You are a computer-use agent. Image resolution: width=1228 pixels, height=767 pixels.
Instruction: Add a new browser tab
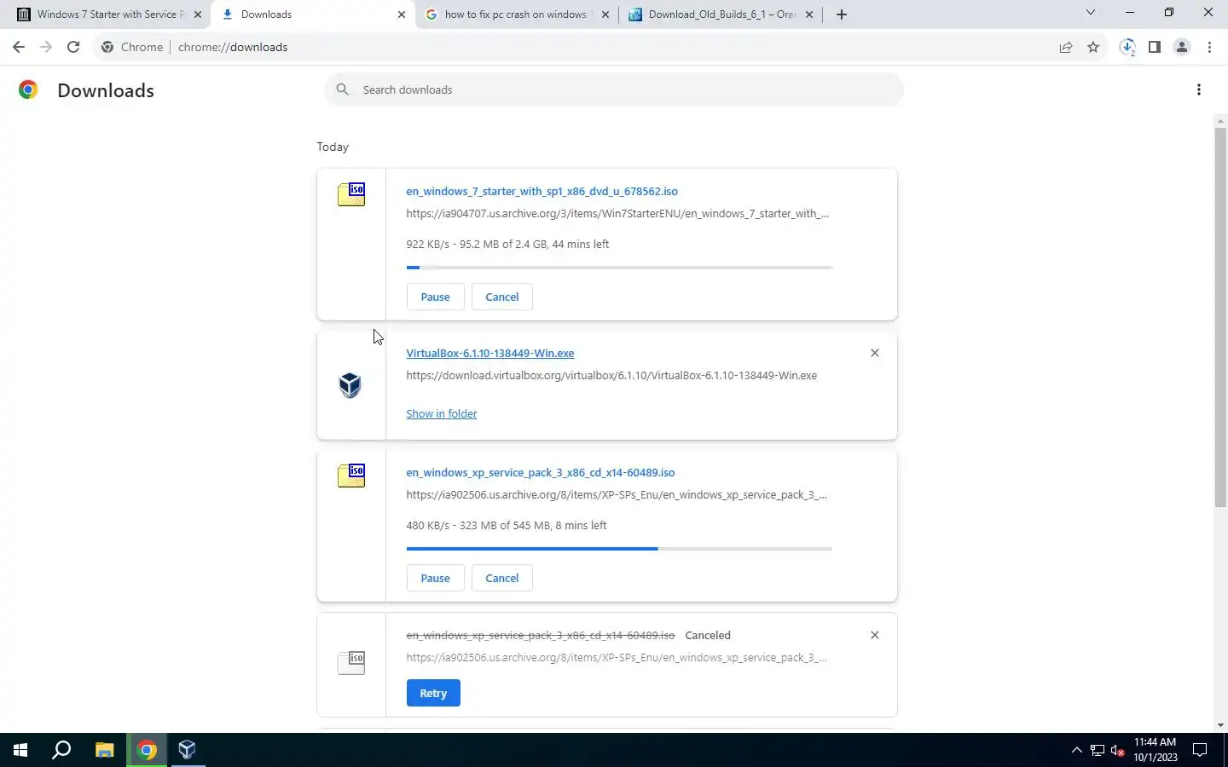(842, 14)
